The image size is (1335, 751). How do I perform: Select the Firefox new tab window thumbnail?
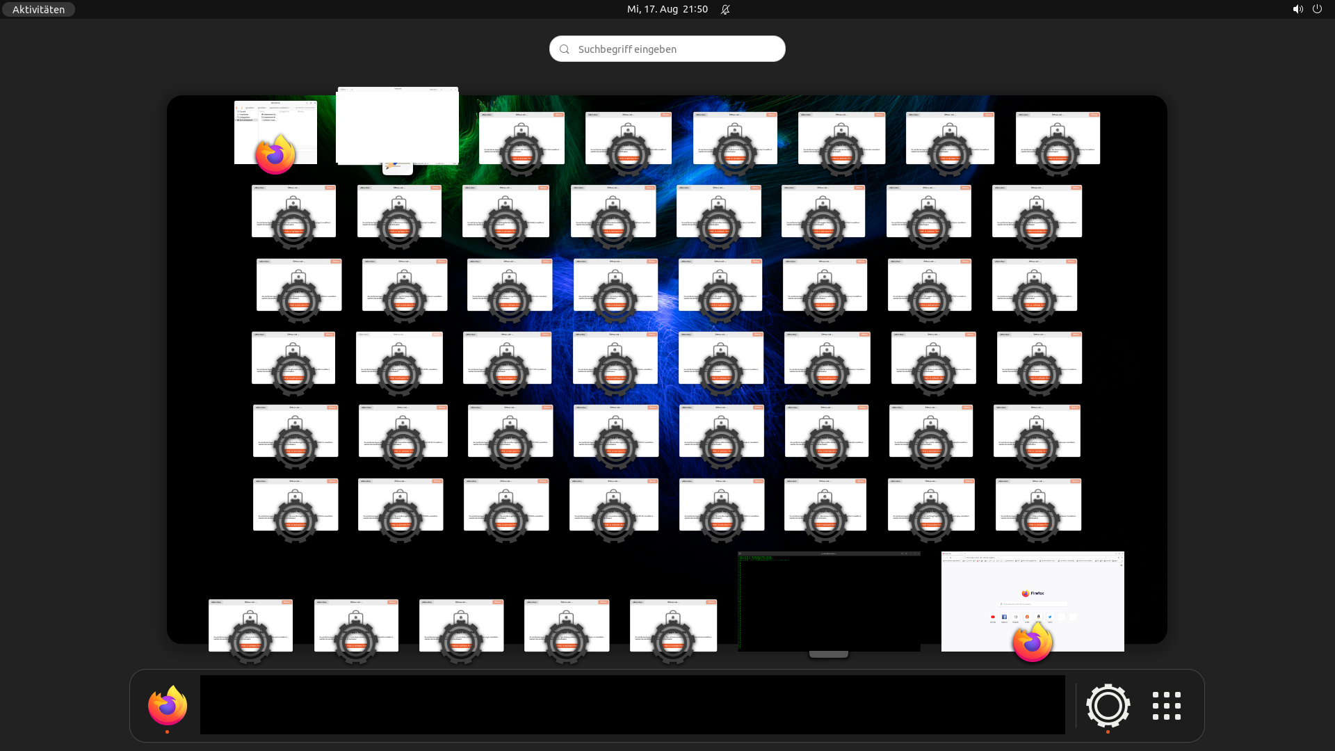pos(1032,591)
